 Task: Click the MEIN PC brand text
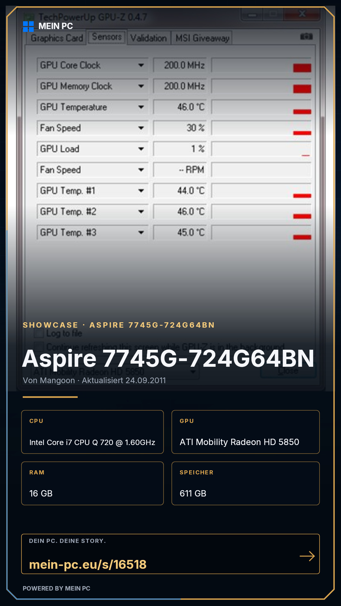pos(56,26)
